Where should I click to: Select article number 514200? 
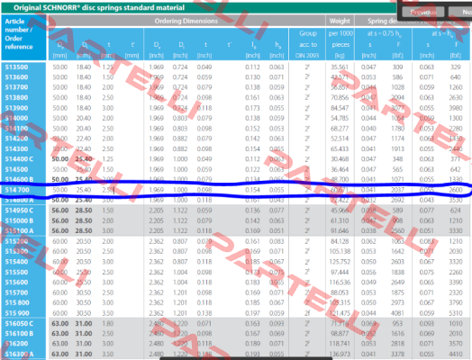pos(16,139)
